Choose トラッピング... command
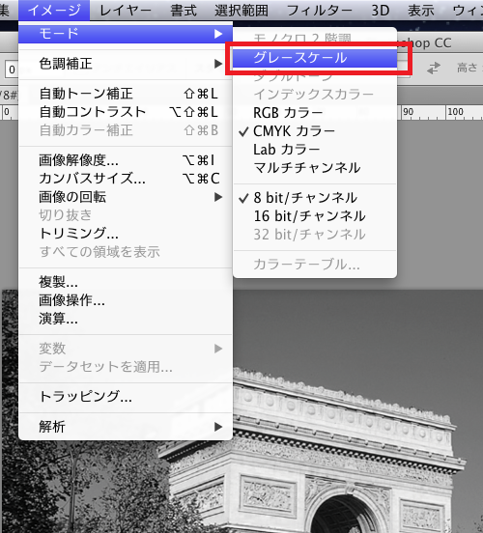Viewport: 483px width, 533px height. pyautogui.click(x=126, y=396)
